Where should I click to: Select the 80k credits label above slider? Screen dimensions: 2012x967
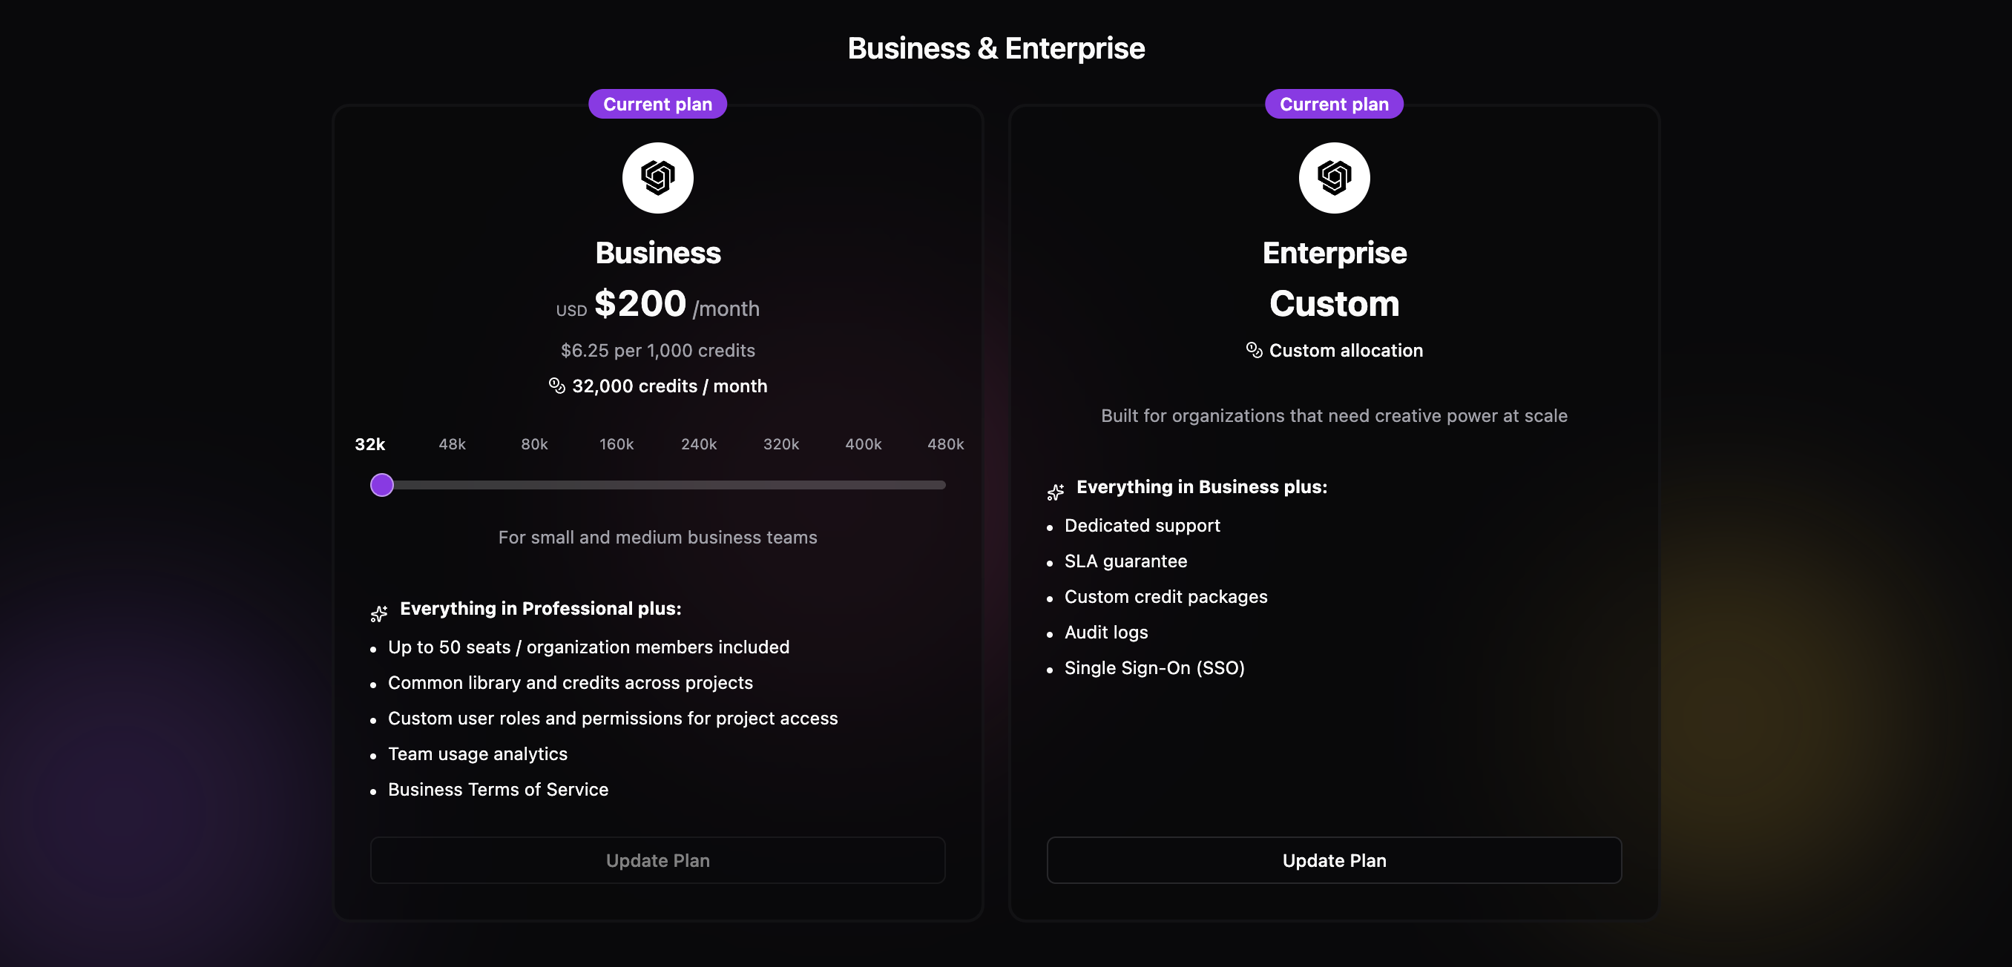point(534,444)
